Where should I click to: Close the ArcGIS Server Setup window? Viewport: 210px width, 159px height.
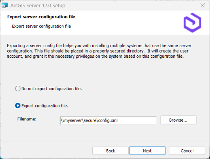pos(203,5)
